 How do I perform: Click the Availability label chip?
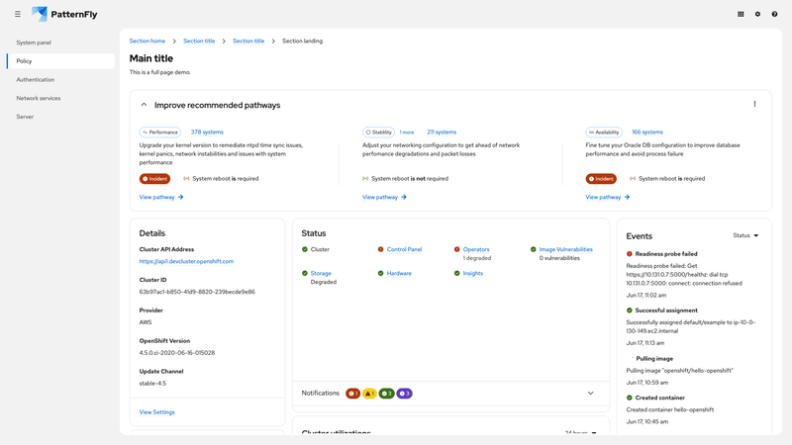[x=604, y=133]
